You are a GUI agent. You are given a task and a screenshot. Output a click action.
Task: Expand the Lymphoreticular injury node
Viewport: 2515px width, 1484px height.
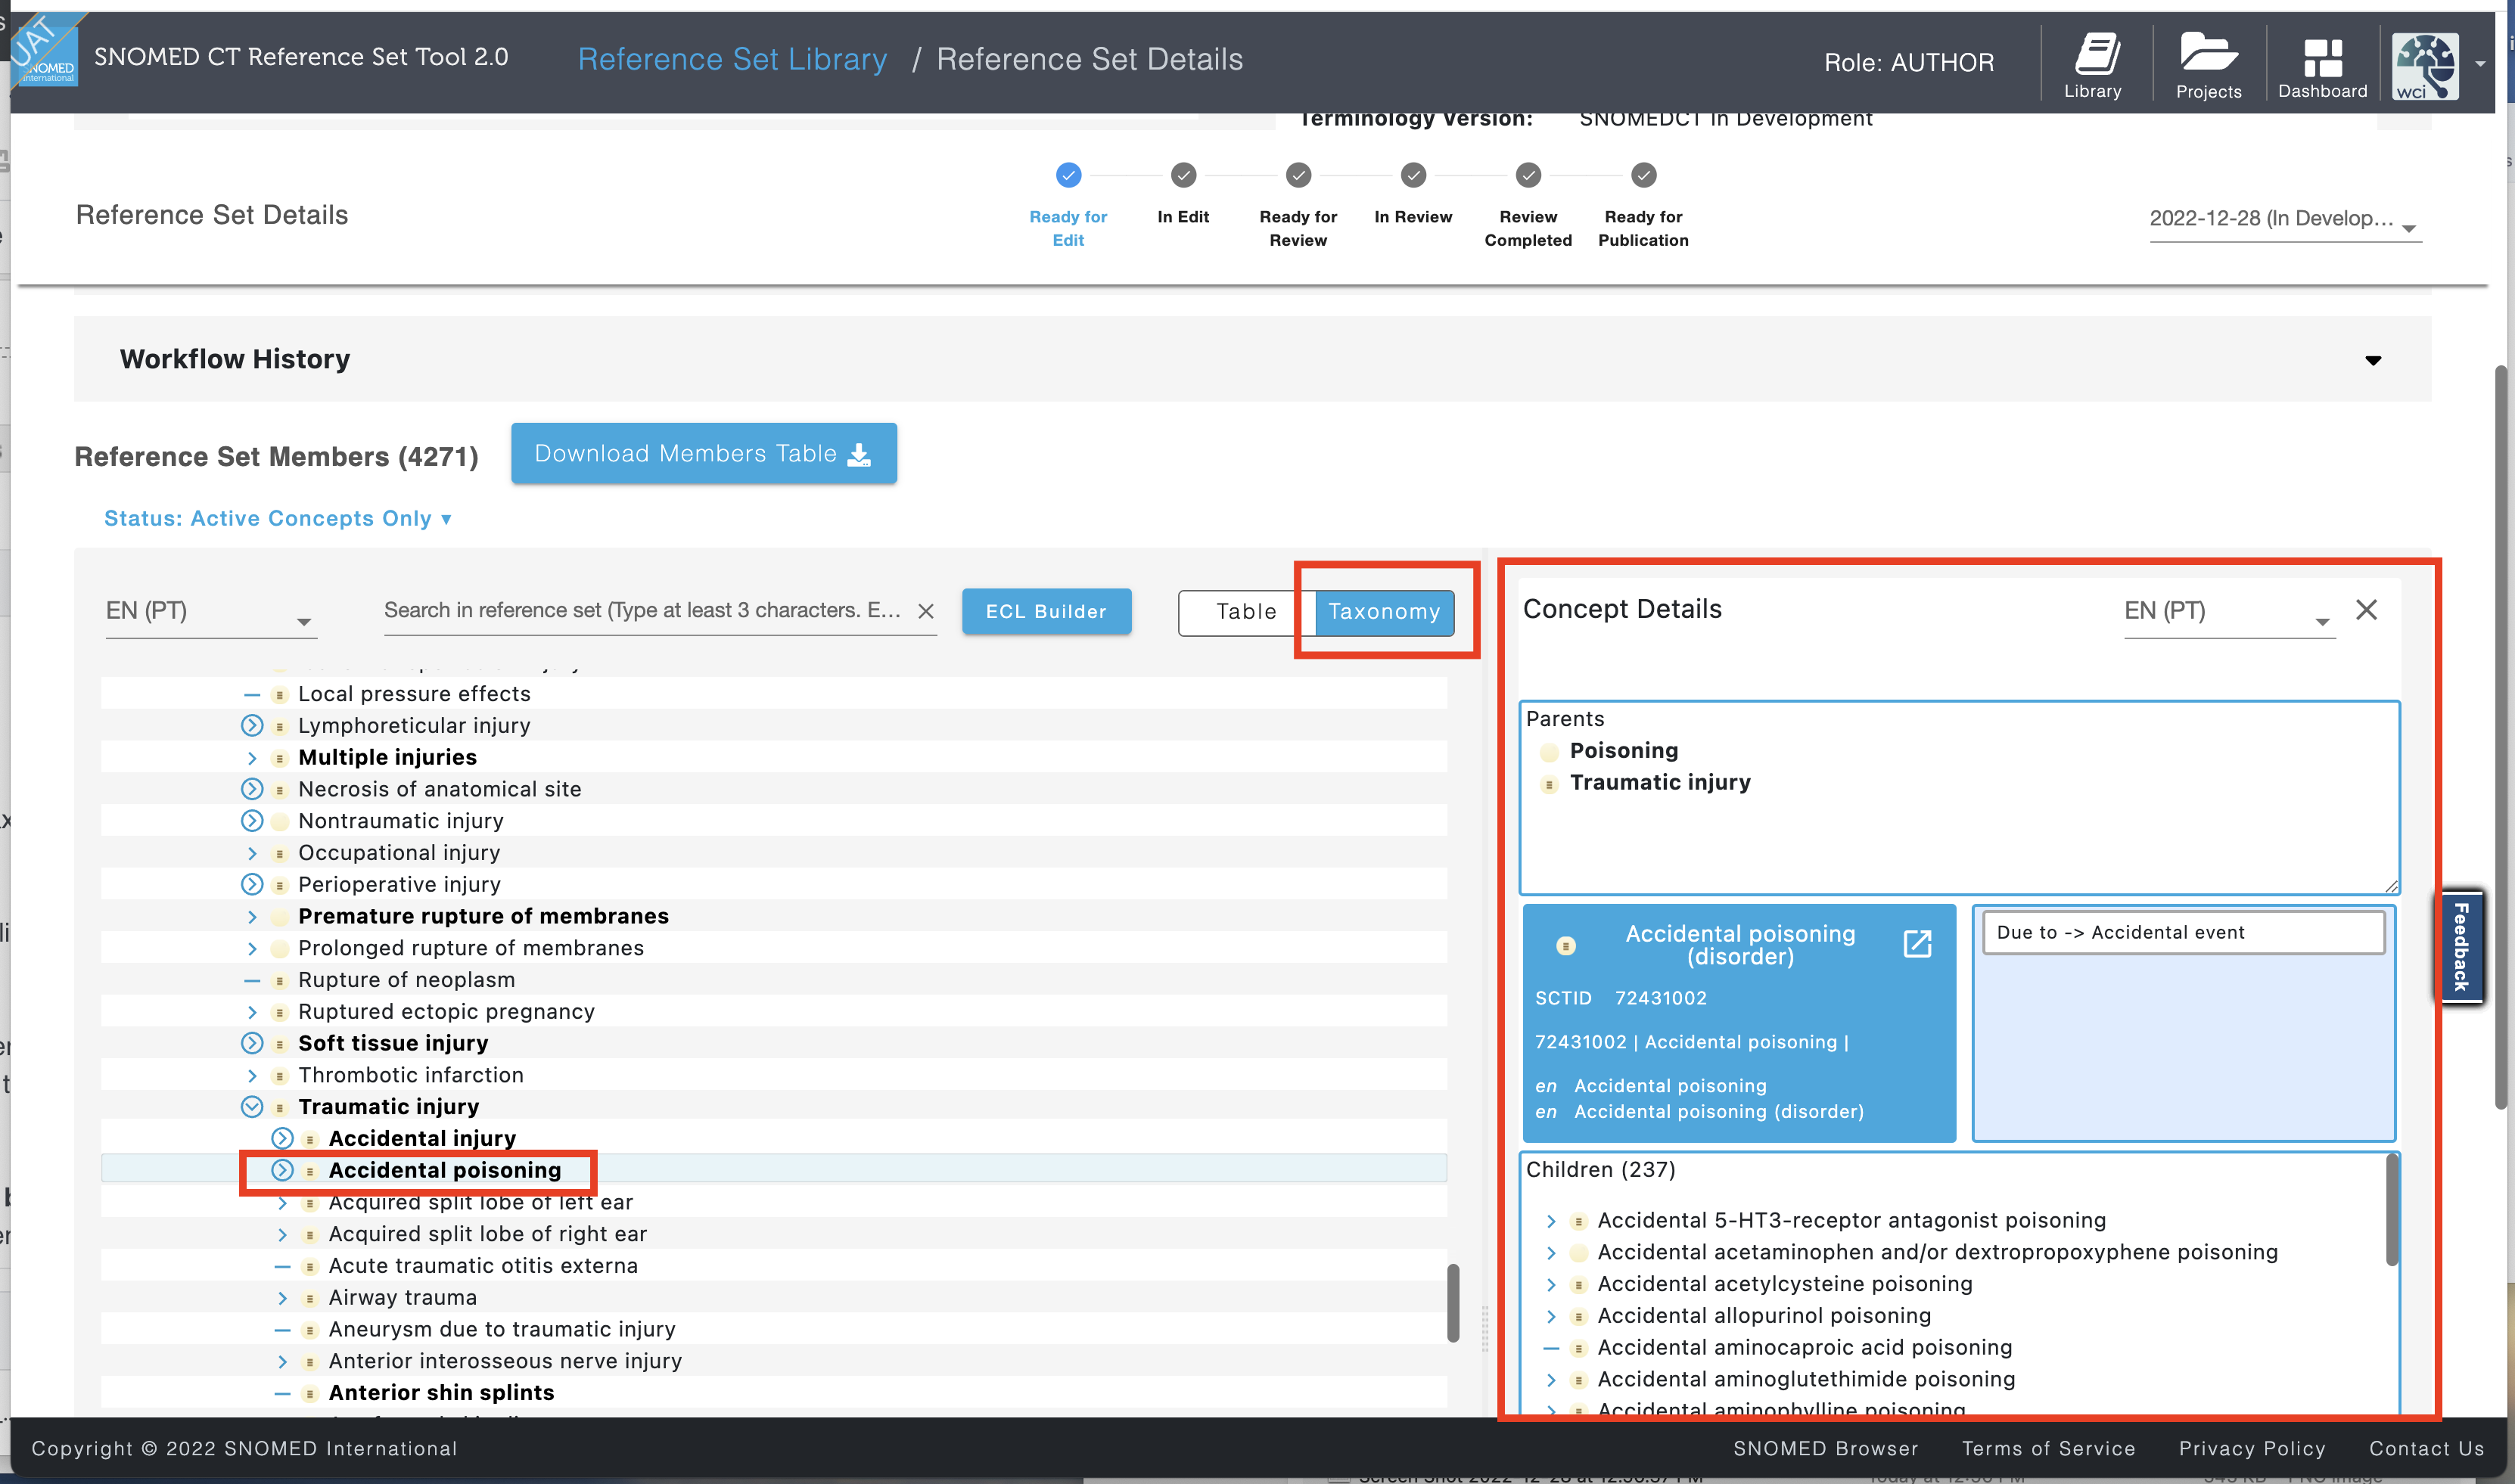point(252,725)
